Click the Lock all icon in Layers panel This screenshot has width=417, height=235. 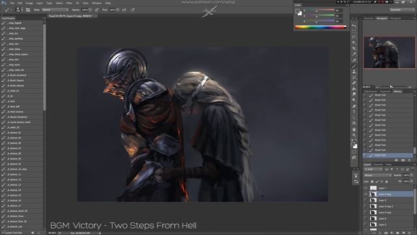pos(386,181)
